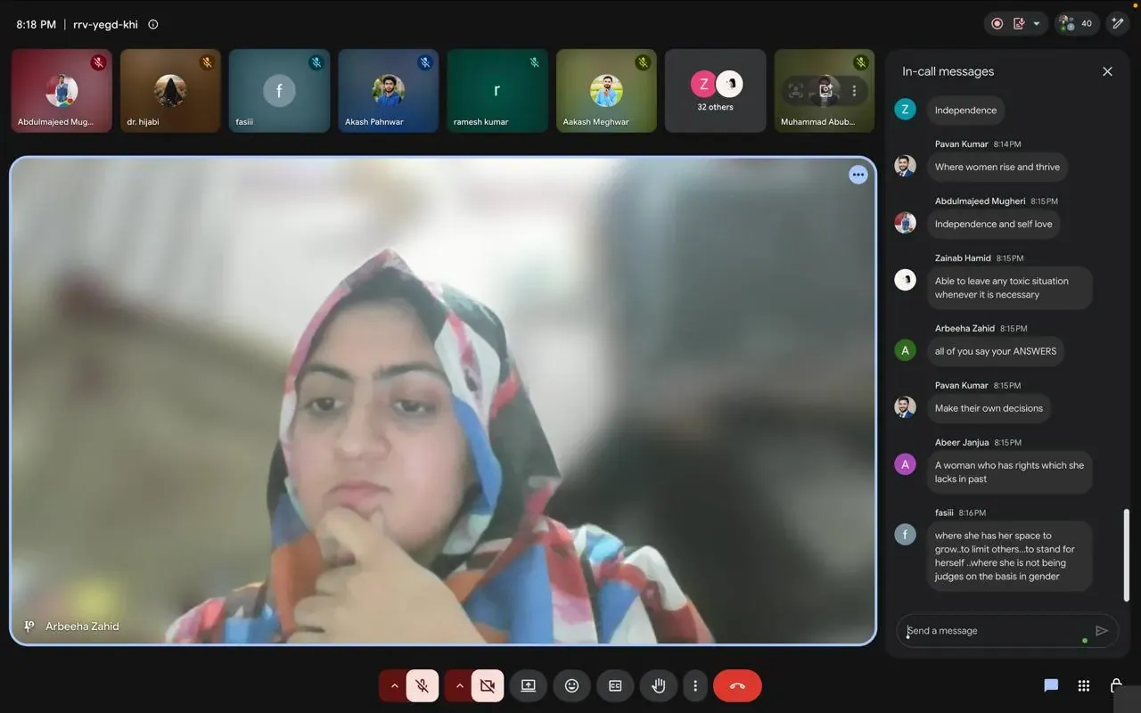Viewport: 1141px width, 713px height.
Task: Open three-dot options on main video
Action: (x=858, y=175)
